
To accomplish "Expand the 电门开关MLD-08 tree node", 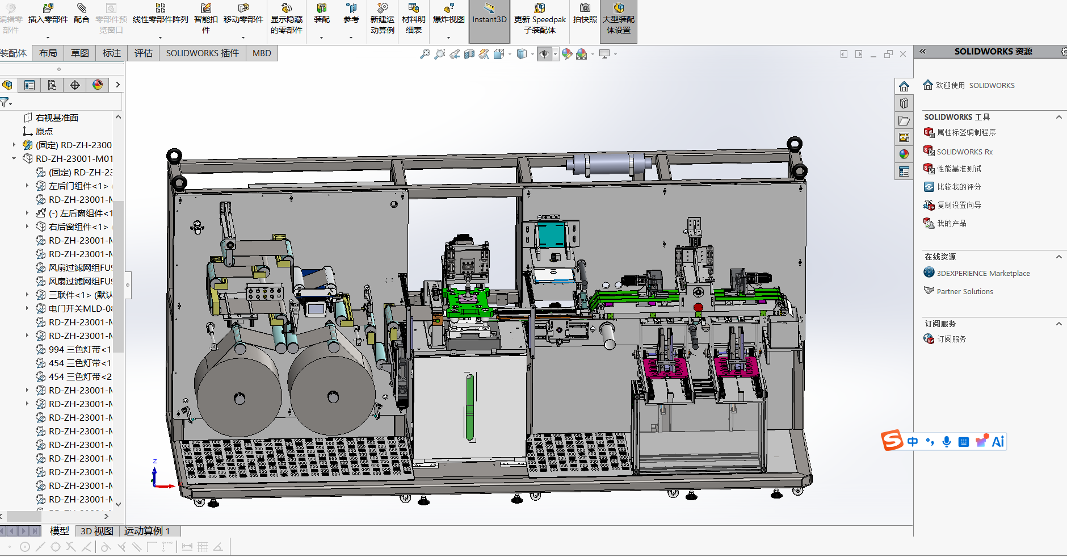I will click(27, 308).
